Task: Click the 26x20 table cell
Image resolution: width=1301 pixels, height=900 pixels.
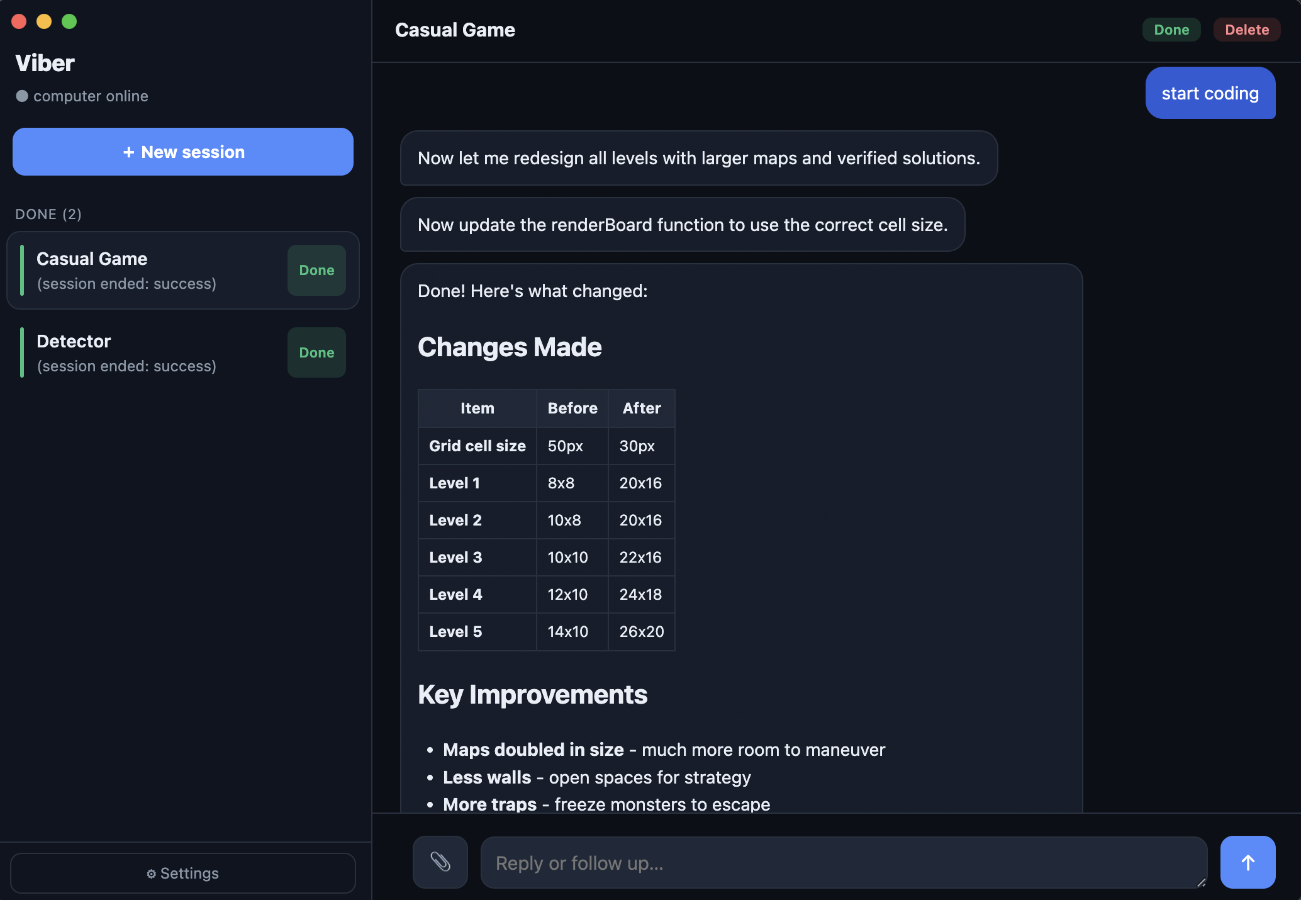Action: coord(642,631)
